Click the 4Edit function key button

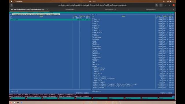(x=66, y=98)
